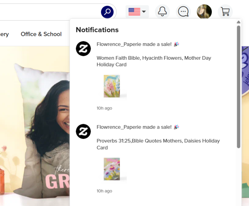Click Zazzle logo on Proverbs 31:25 notification
Viewport: 249px width, 206px height.
[x=83, y=131]
